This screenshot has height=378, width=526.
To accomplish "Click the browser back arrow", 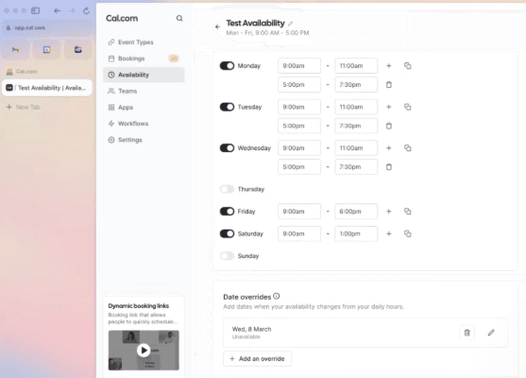I will (x=58, y=10).
